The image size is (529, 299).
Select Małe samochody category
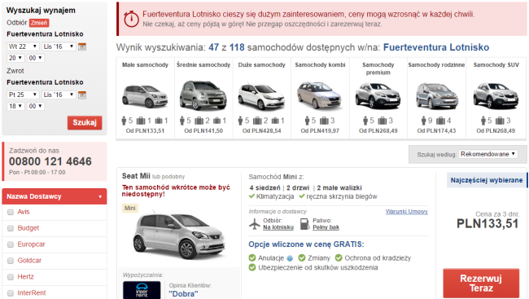click(x=145, y=98)
